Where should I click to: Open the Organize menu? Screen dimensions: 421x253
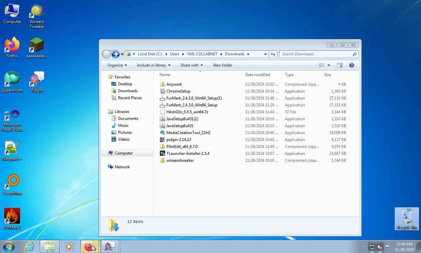pyautogui.click(x=117, y=65)
